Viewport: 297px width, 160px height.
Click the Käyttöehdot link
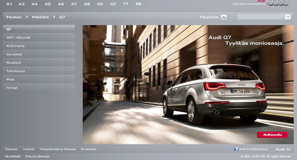pyautogui.click(x=13, y=156)
